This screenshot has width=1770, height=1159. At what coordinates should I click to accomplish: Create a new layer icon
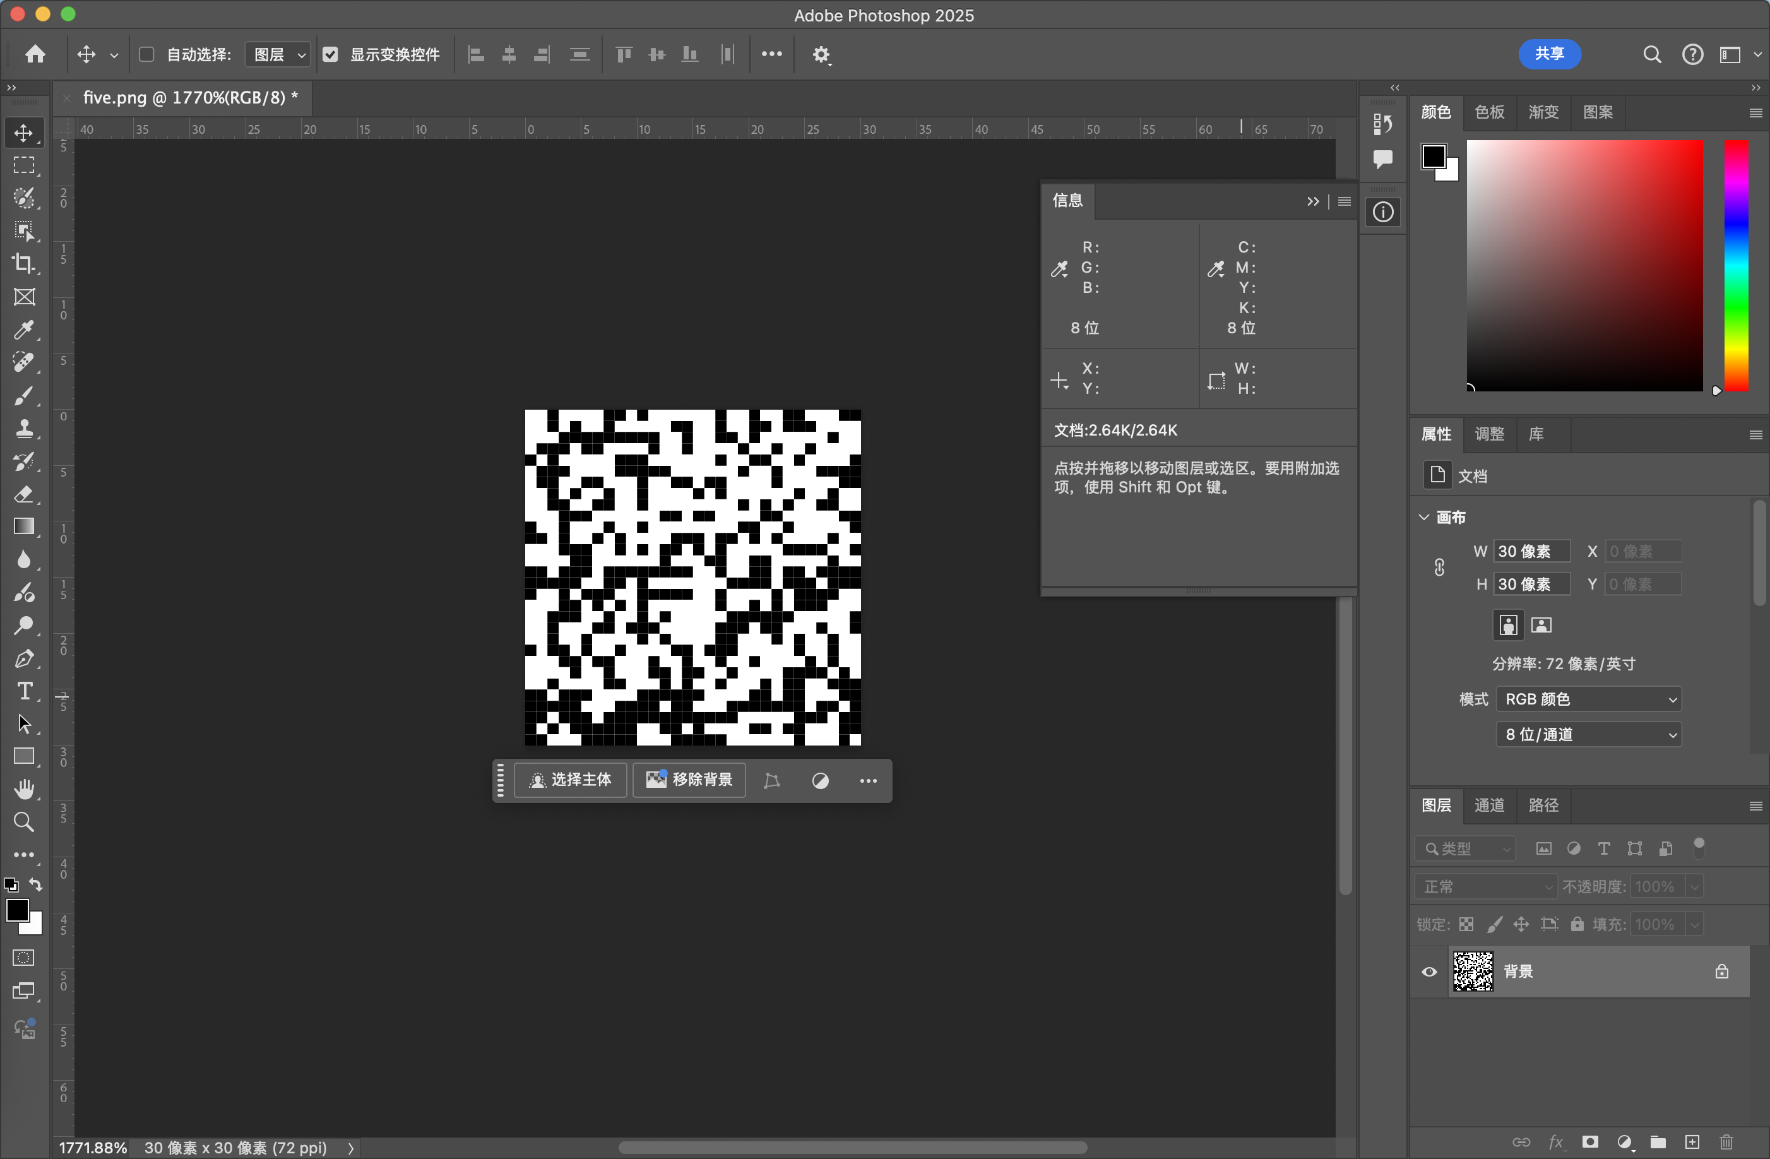coord(1692,1142)
